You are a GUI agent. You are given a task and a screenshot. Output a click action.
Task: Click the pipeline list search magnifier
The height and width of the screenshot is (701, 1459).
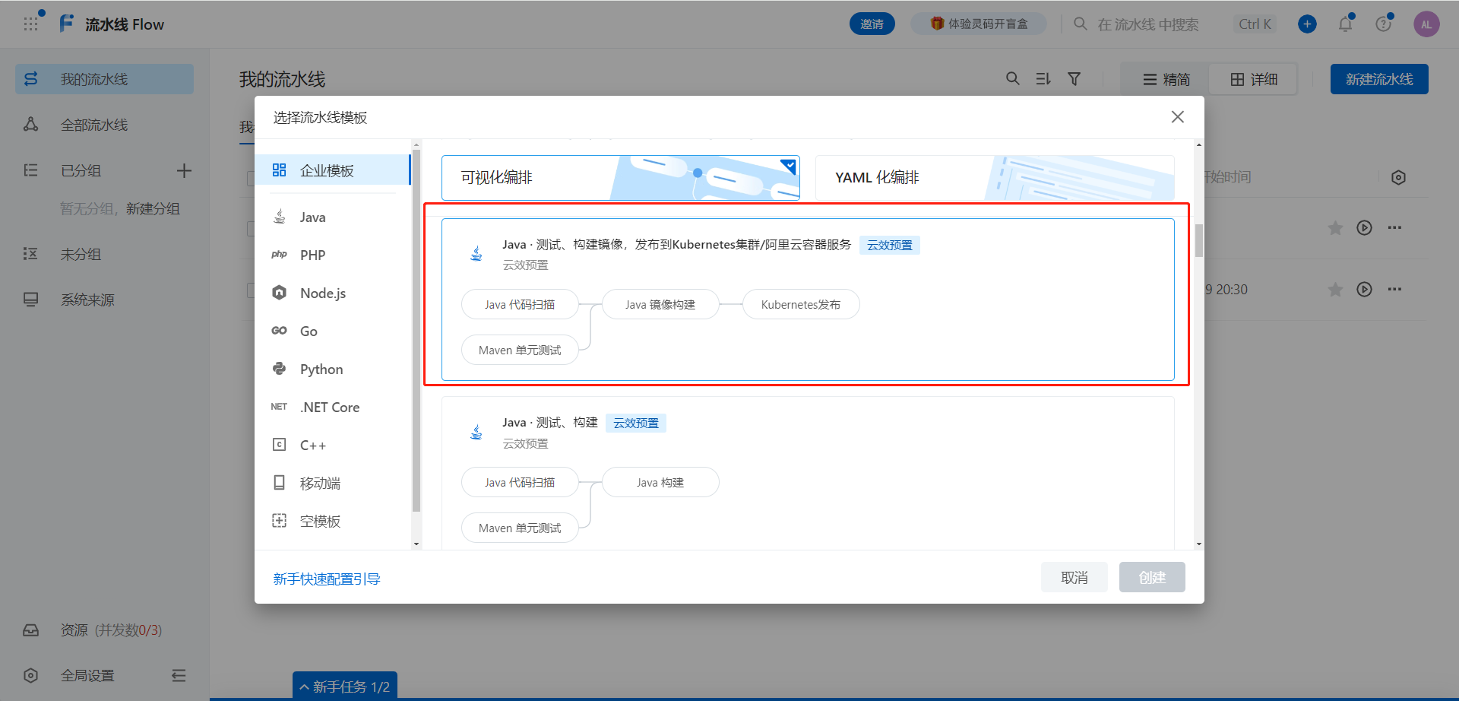point(1012,78)
